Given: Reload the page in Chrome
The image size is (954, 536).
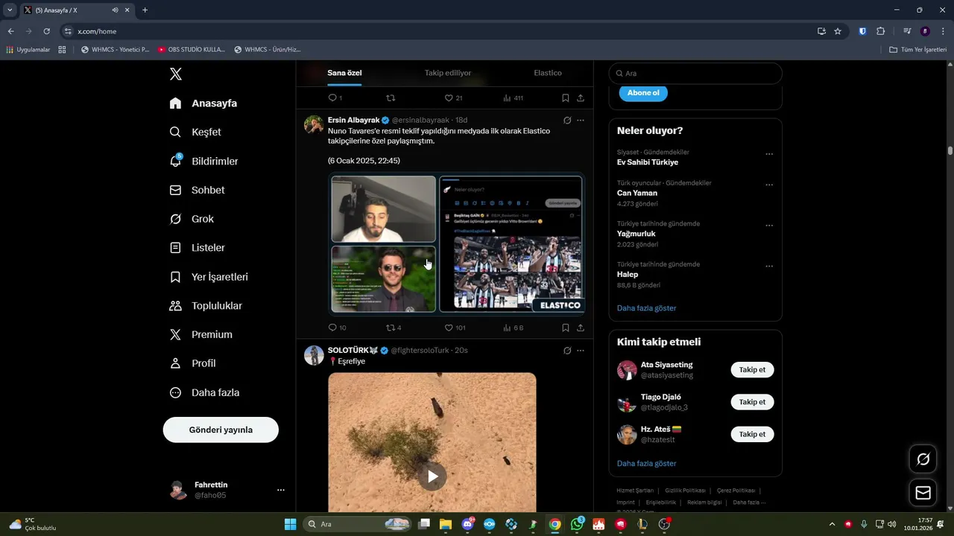Looking at the screenshot, I should pos(46,31).
